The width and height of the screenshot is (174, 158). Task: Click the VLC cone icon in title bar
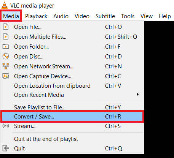5,5
